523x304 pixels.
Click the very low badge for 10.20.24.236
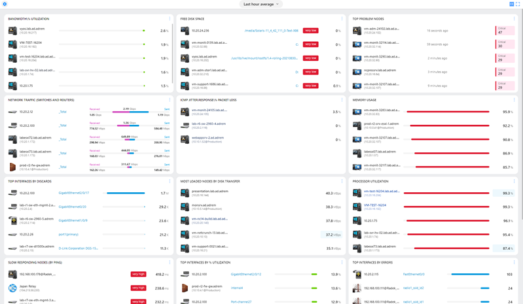[x=310, y=31]
